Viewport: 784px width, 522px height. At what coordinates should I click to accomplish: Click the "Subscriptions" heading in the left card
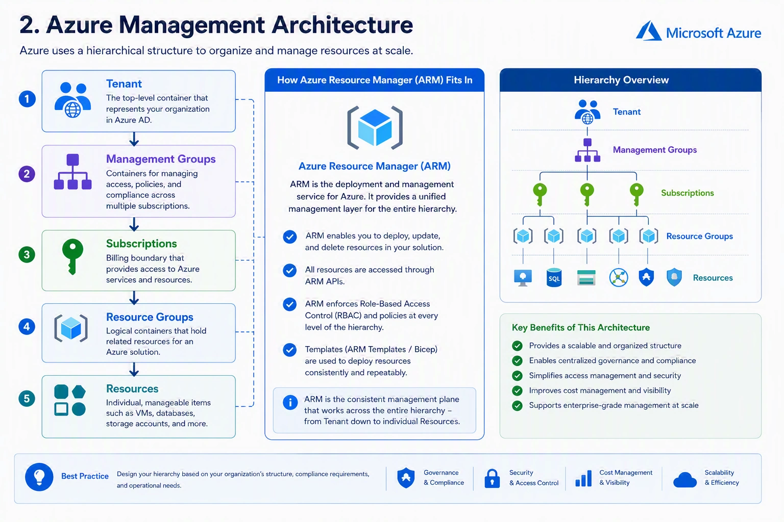click(x=141, y=244)
